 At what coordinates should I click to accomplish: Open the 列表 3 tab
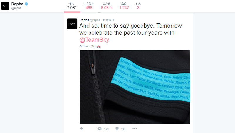138,6
